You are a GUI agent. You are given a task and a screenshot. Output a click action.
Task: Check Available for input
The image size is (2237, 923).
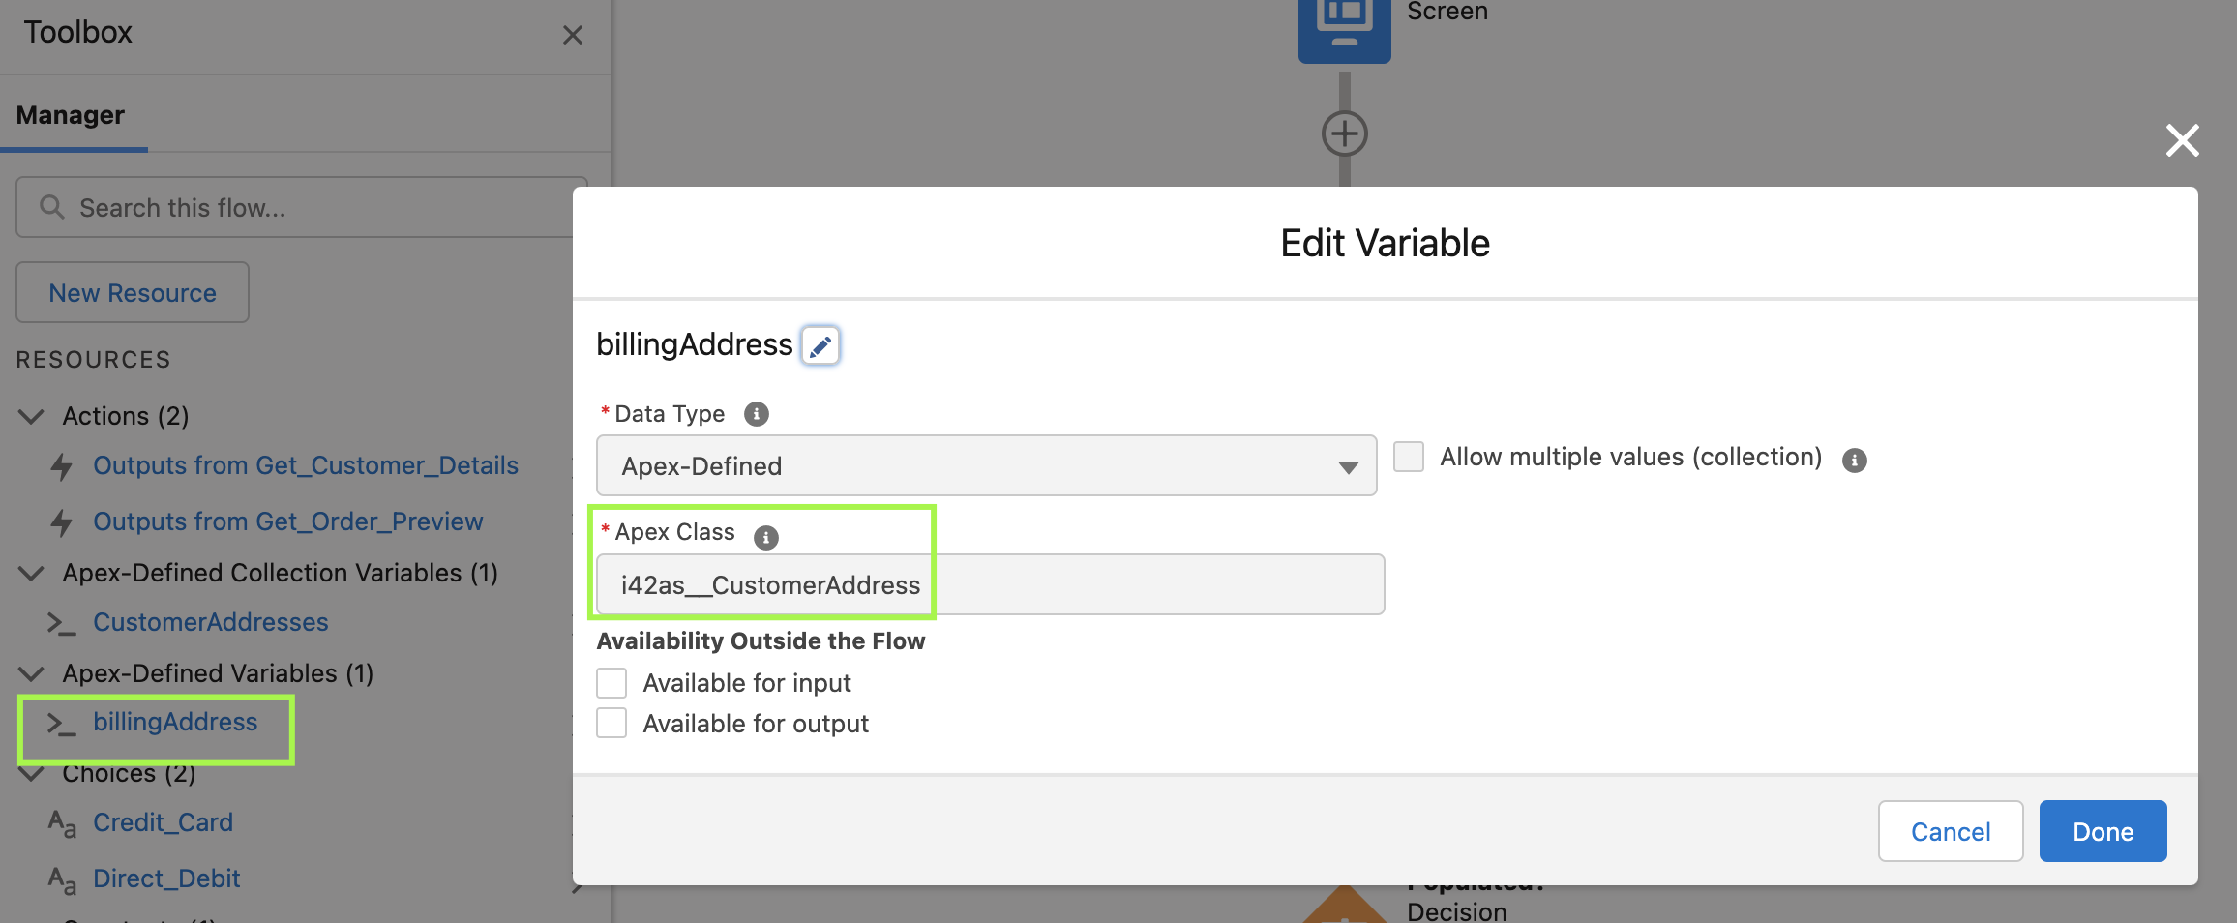(x=611, y=683)
